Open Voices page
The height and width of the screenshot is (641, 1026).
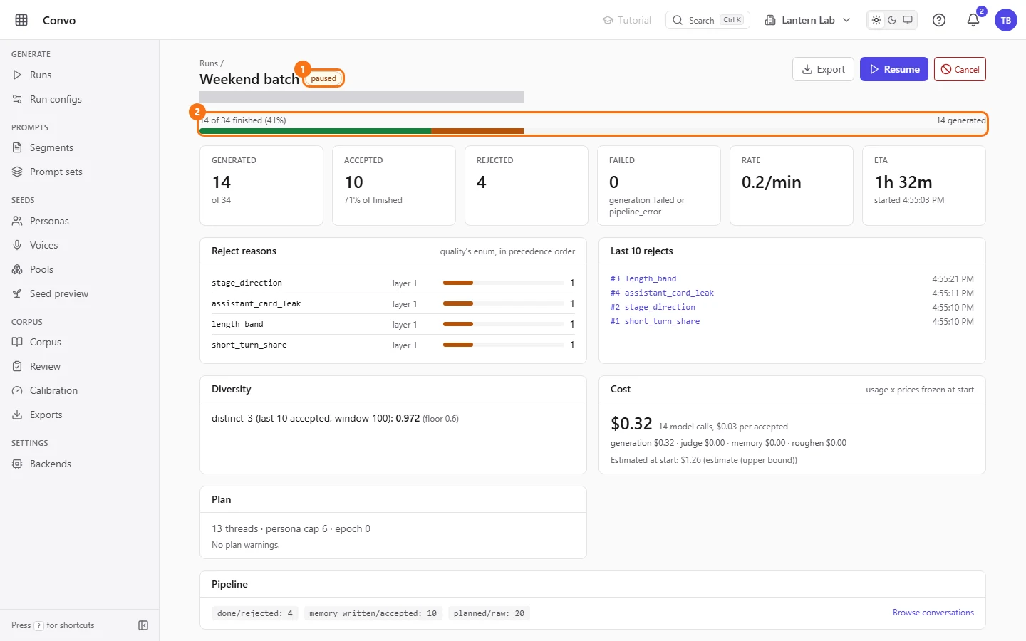point(79,245)
